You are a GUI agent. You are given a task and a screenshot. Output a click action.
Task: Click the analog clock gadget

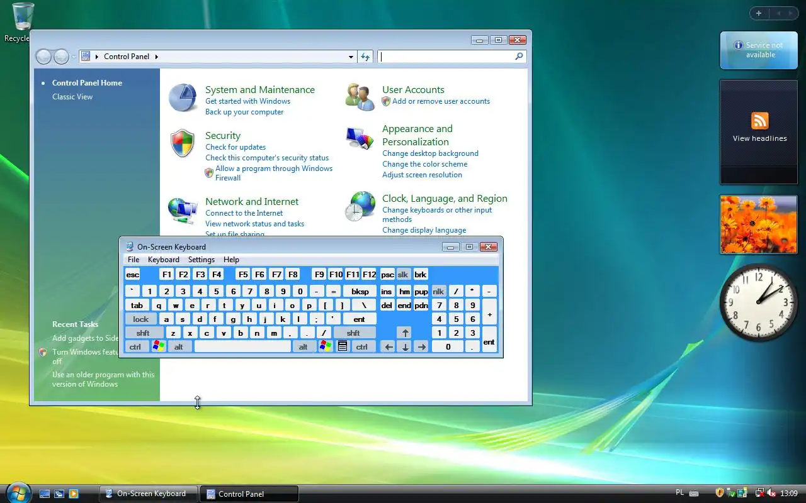coord(758,302)
